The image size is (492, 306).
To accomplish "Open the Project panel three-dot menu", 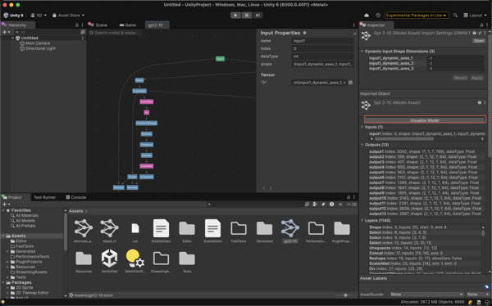I will tap(354, 197).
